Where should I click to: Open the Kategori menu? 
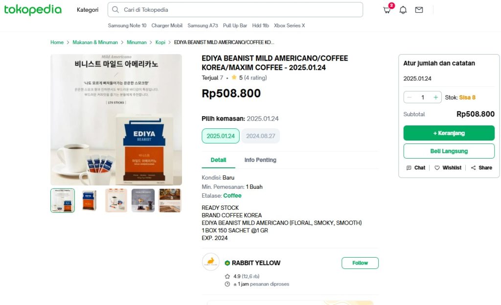[88, 10]
